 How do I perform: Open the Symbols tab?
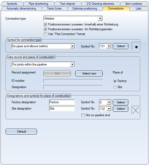click(12, 4)
